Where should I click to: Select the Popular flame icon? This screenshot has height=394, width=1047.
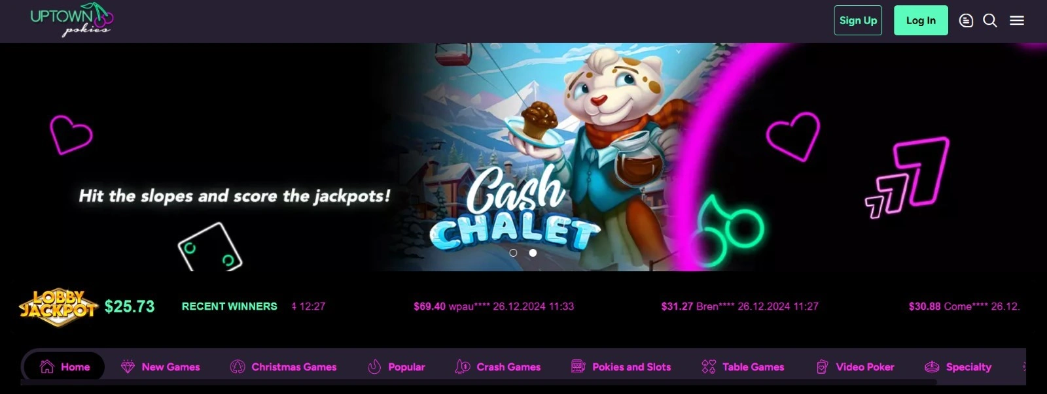tap(374, 367)
